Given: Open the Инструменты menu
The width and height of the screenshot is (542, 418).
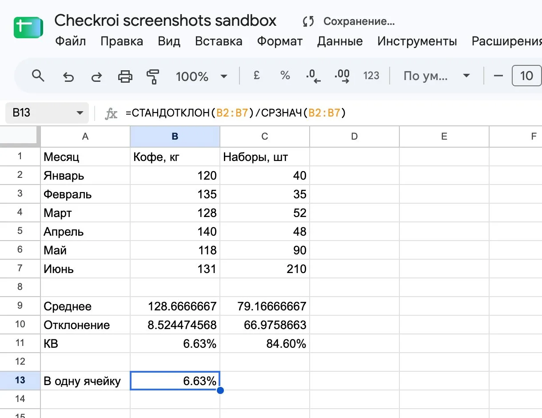Looking at the screenshot, I should coord(417,41).
